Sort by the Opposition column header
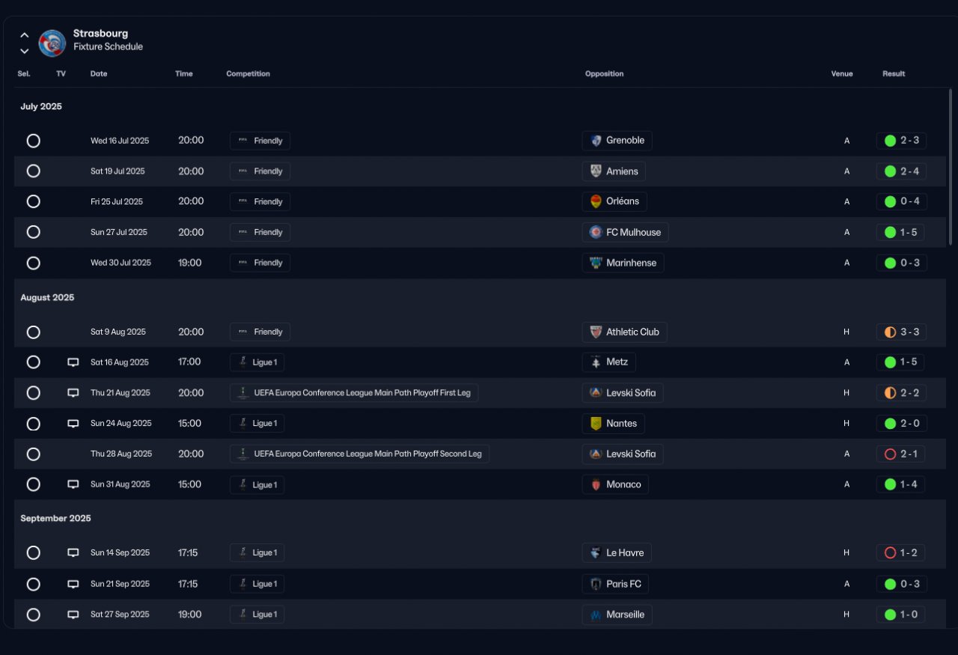Screen dimensions: 958x655 click(x=604, y=74)
